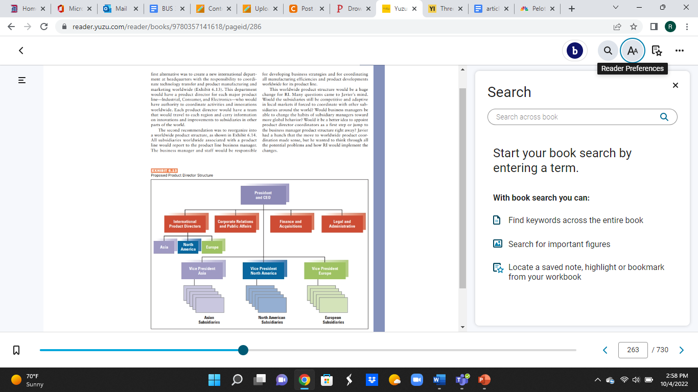Image resolution: width=698 pixels, height=392 pixels.
Task: Open the volume control in system tray
Action: coord(636,380)
